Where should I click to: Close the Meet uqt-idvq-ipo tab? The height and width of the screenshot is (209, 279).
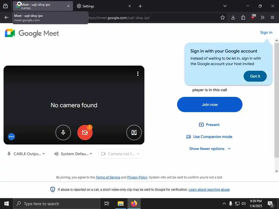(x=68, y=6)
